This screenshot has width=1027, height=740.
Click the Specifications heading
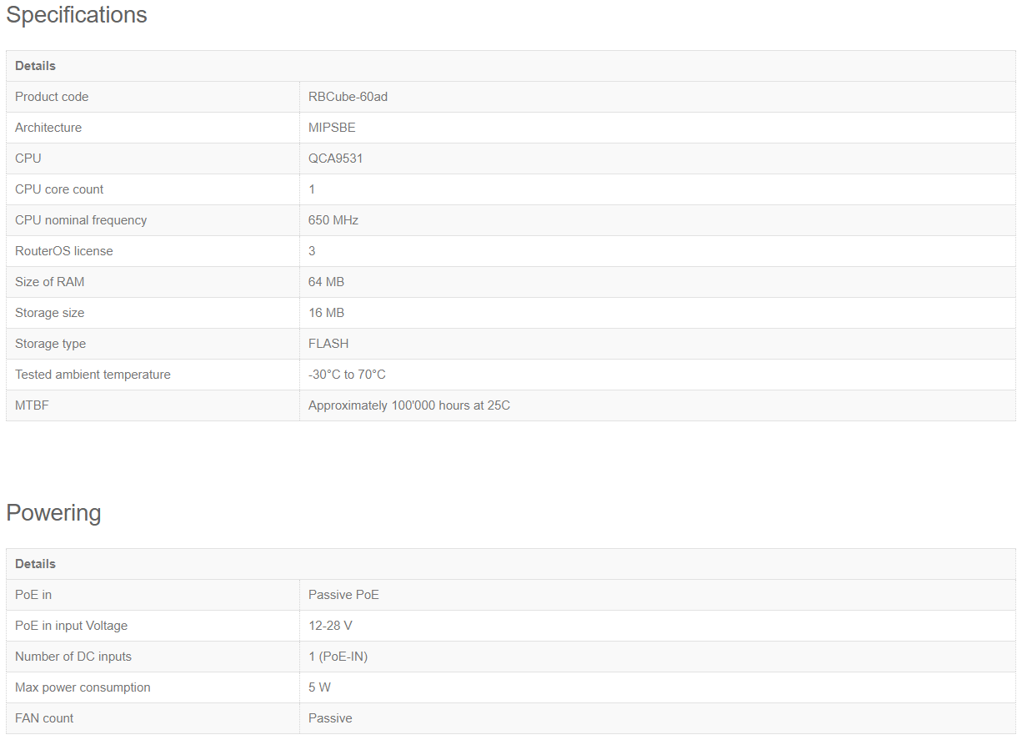point(77,15)
